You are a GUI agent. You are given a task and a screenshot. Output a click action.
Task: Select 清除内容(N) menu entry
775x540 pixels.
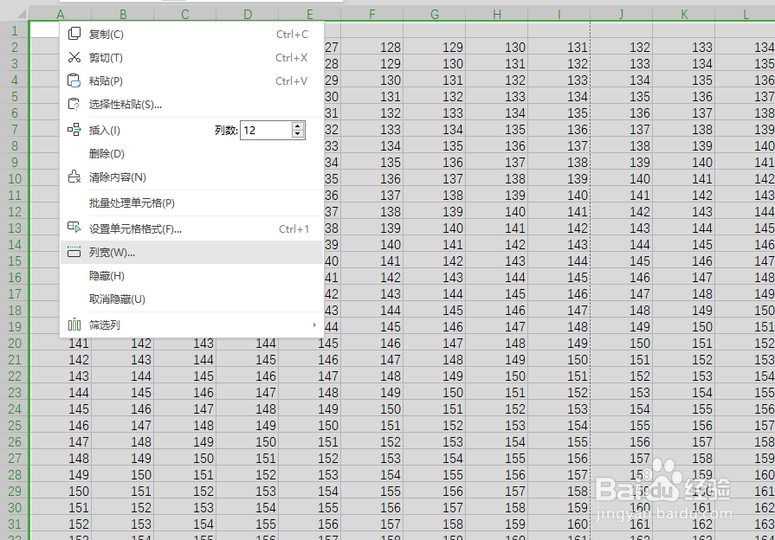click(191, 177)
